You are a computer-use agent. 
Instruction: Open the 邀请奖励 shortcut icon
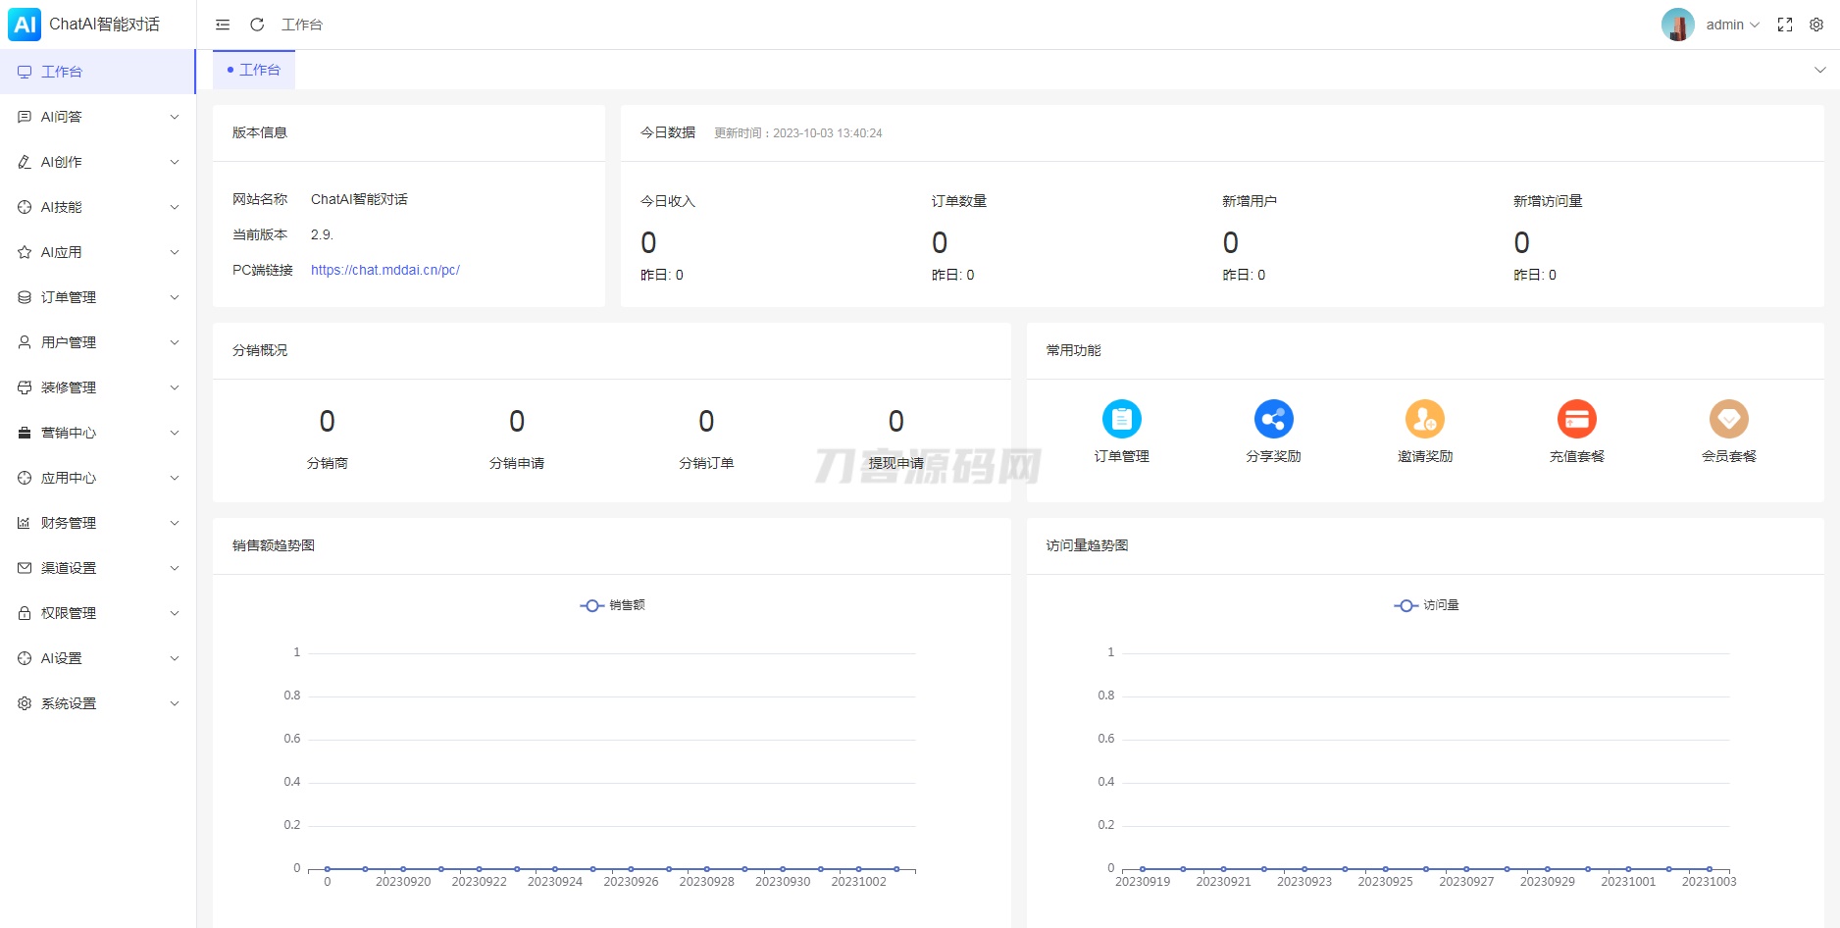(x=1424, y=419)
